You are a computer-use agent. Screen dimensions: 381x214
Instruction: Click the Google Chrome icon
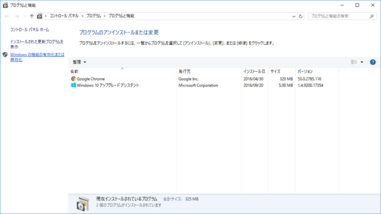pos(73,79)
